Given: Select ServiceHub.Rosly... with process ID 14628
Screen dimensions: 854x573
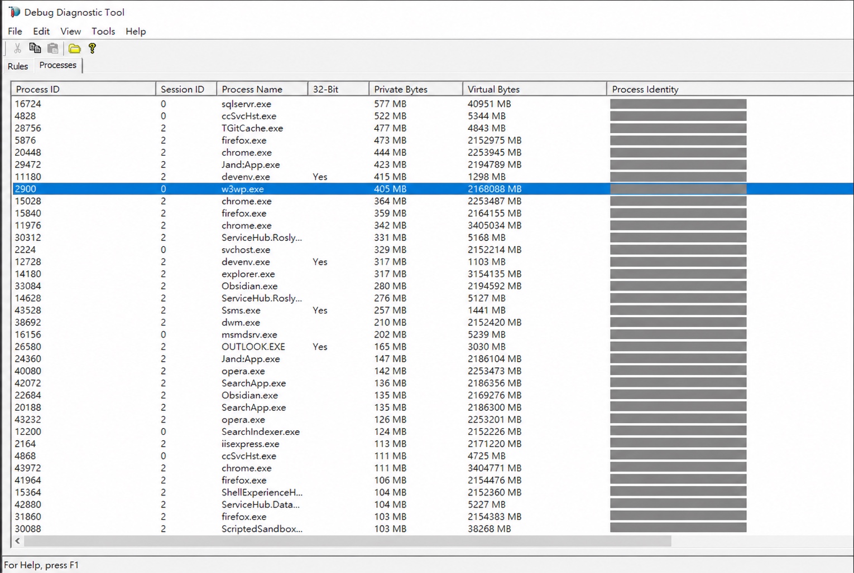Looking at the screenshot, I should coord(433,298).
